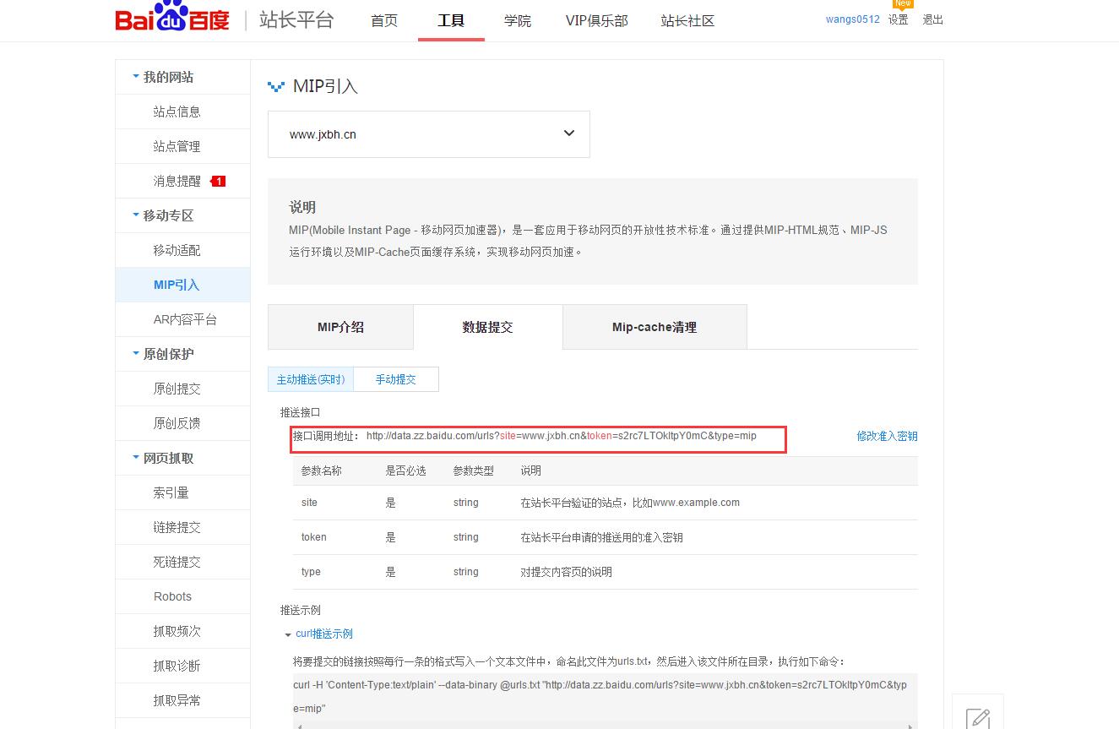Open 抓取异常 in sidebar
This screenshot has height=729, width=1119.
click(x=177, y=700)
